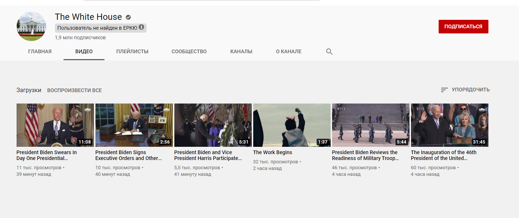Click 'The Work Begins' video title
Screen dimensions: 519x218
272,152
